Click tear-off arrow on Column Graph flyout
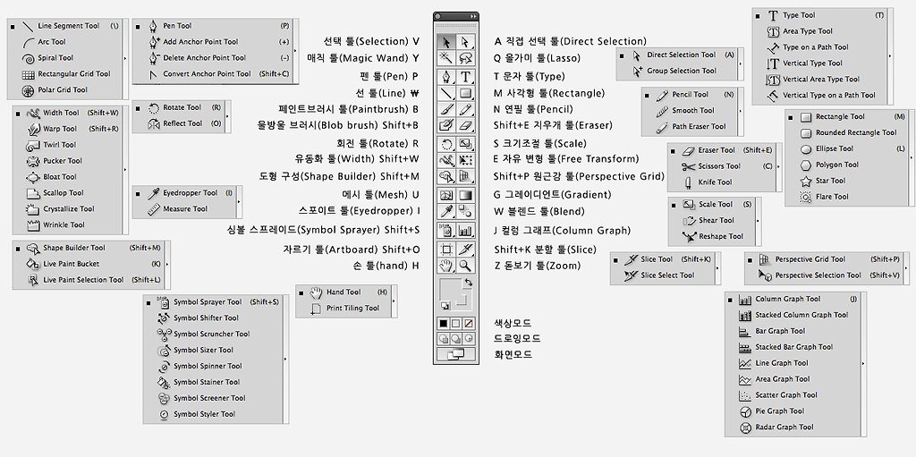This screenshot has width=916, height=457. click(863, 363)
